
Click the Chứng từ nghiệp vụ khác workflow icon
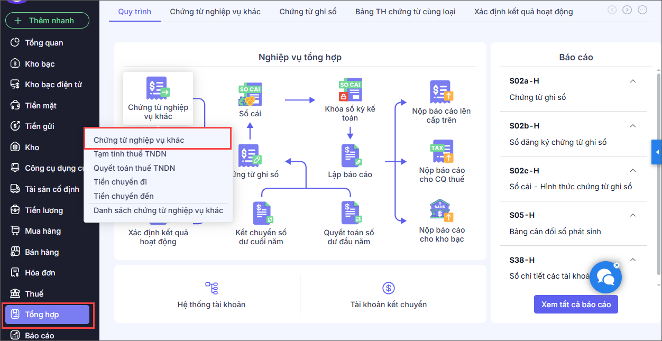click(158, 88)
